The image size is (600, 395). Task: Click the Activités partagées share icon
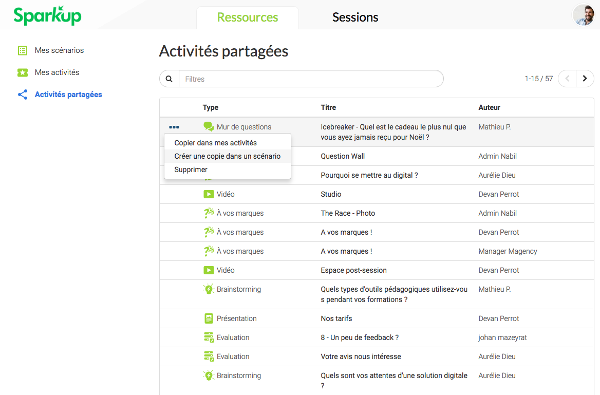coord(23,95)
